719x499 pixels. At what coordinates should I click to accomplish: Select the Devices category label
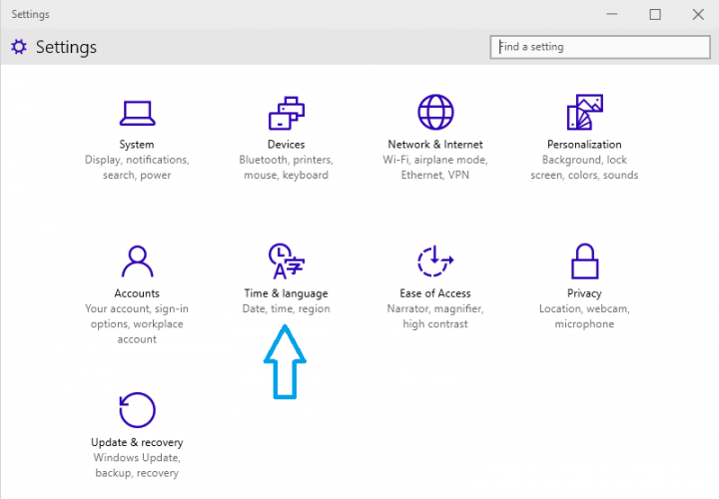(287, 145)
